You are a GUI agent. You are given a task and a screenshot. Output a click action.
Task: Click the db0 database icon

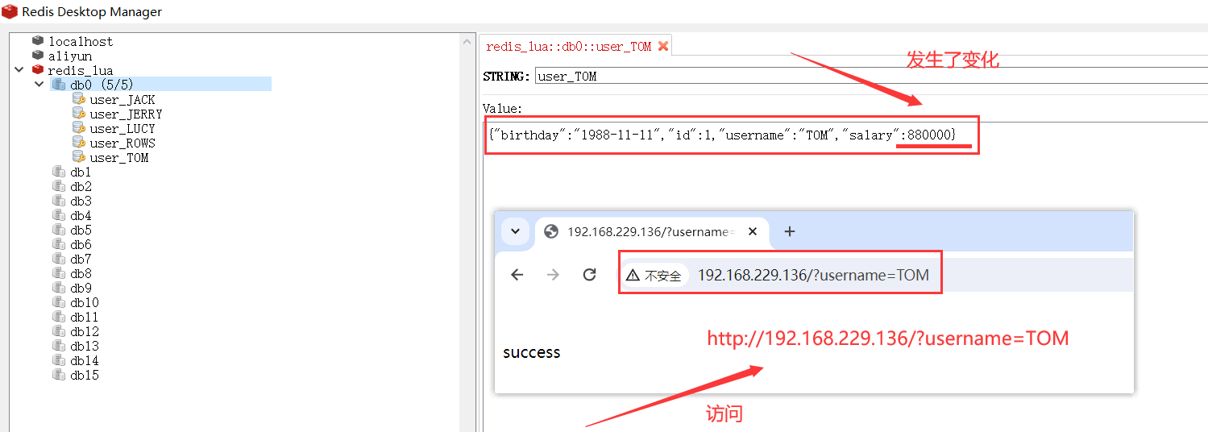coord(59,85)
